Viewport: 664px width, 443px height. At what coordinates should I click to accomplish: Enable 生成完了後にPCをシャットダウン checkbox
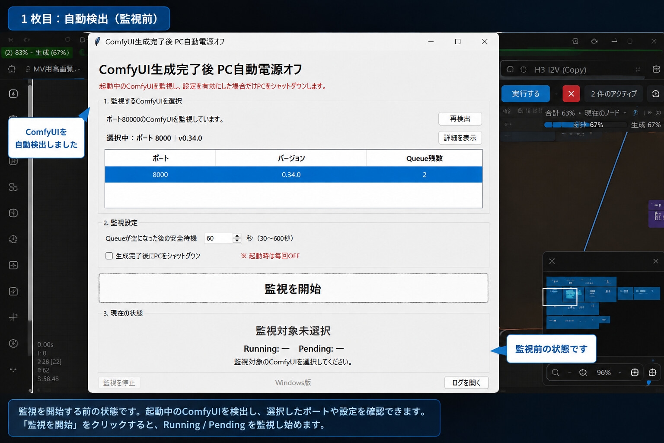(x=109, y=256)
